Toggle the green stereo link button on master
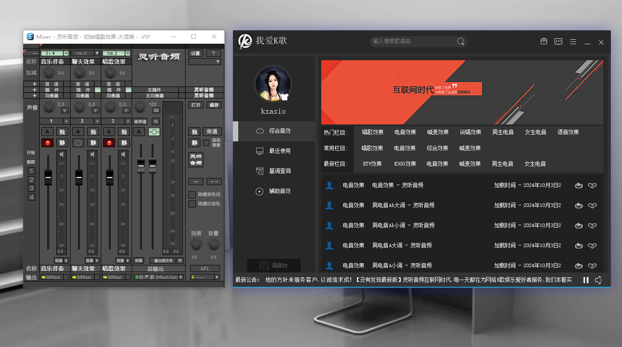The height and width of the screenshot is (347, 622). pyautogui.click(x=154, y=132)
